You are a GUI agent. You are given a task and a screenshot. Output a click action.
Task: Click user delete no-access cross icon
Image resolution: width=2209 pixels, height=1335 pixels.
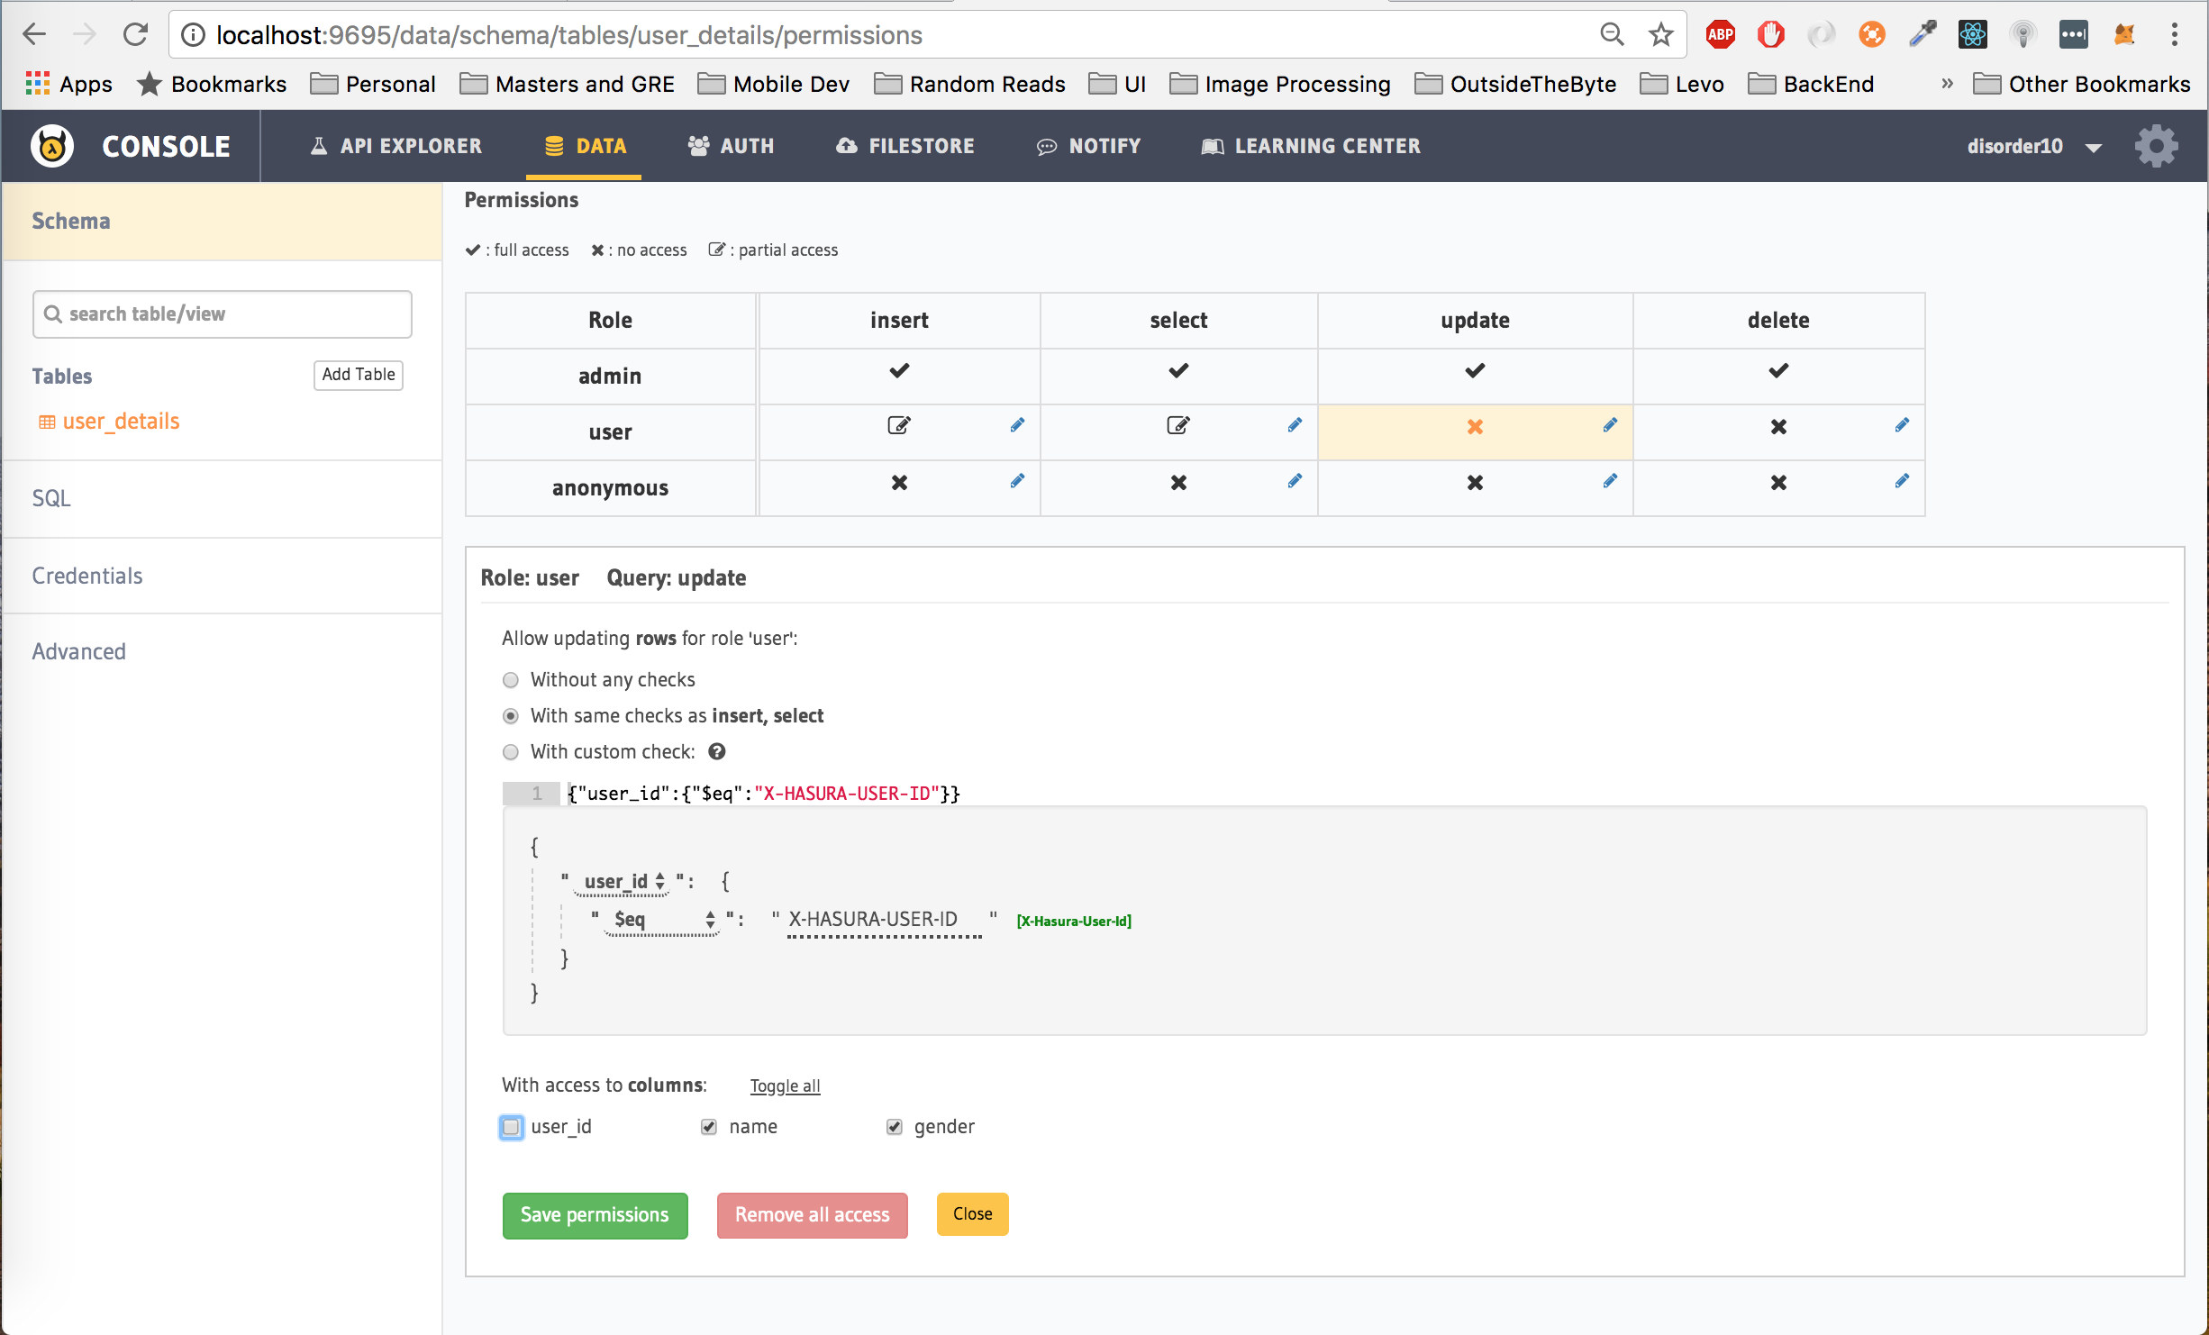click(1778, 427)
